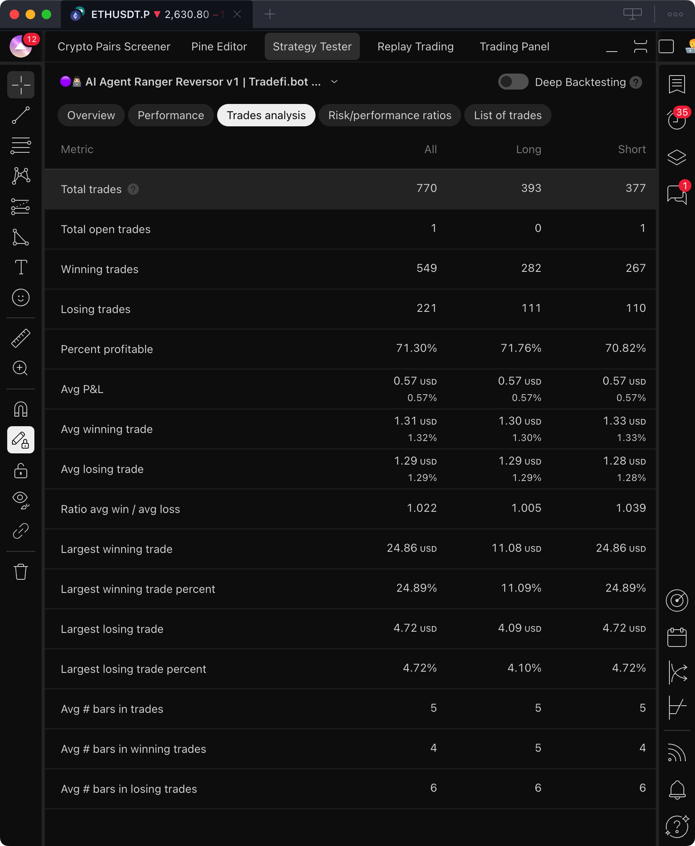Open the List of trades tab
Image resolution: width=695 pixels, height=846 pixels.
click(x=507, y=115)
